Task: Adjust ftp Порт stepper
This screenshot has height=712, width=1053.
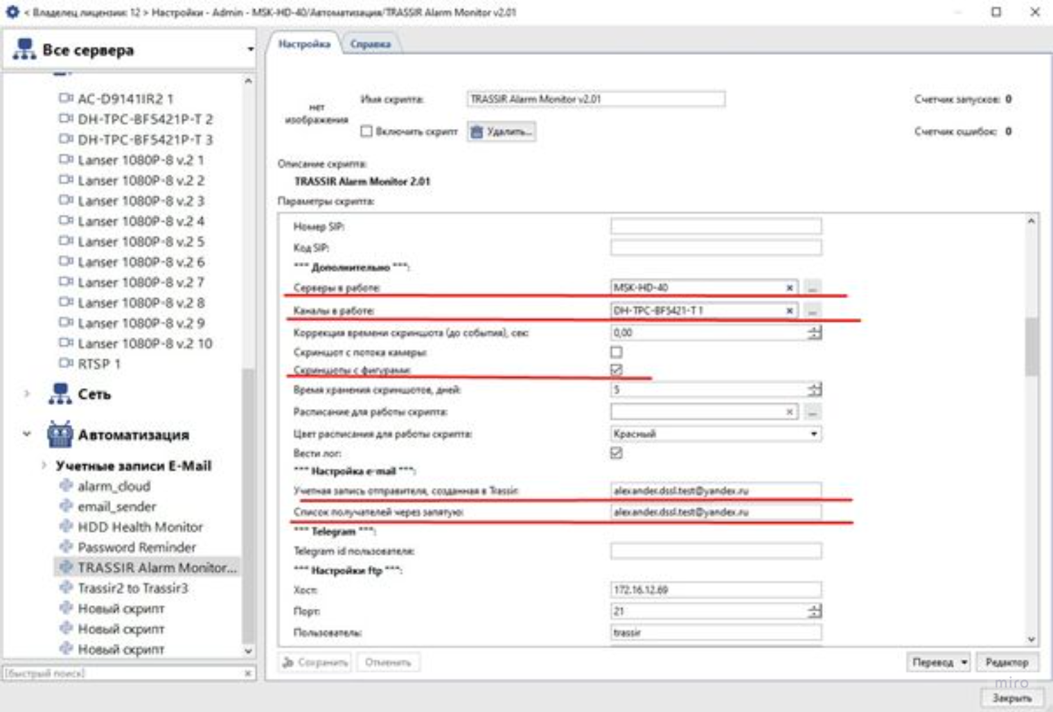Action: click(x=815, y=611)
